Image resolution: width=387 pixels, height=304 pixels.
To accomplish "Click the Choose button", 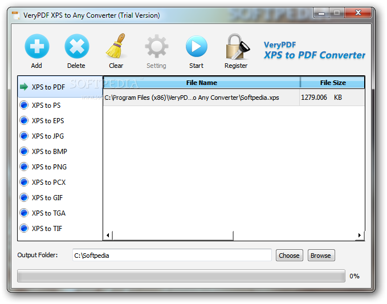I will (x=290, y=256).
